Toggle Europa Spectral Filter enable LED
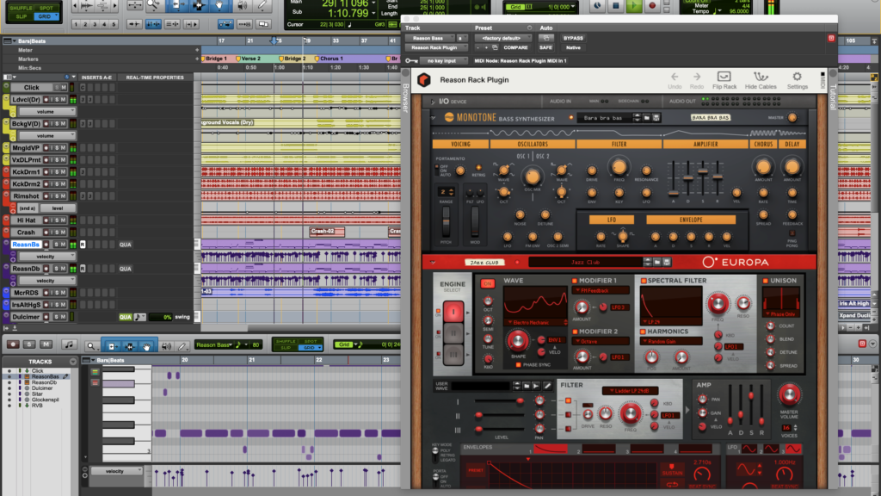 pyautogui.click(x=644, y=281)
